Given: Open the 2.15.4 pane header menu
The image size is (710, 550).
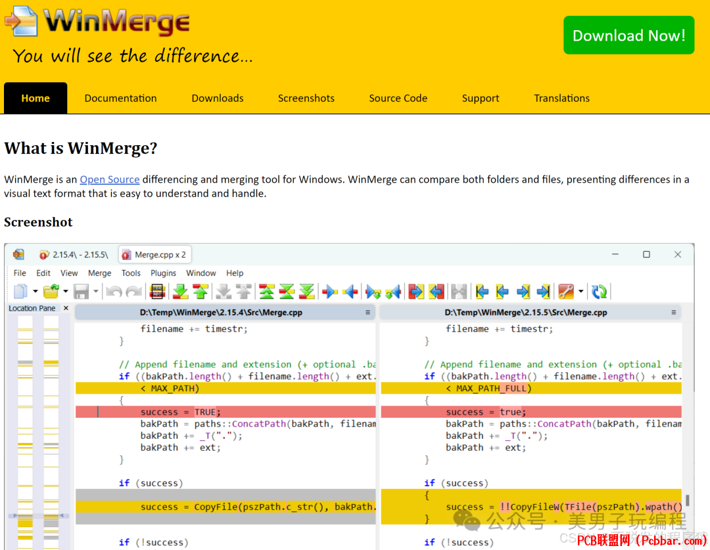Looking at the screenshot, I should [367, 312].
